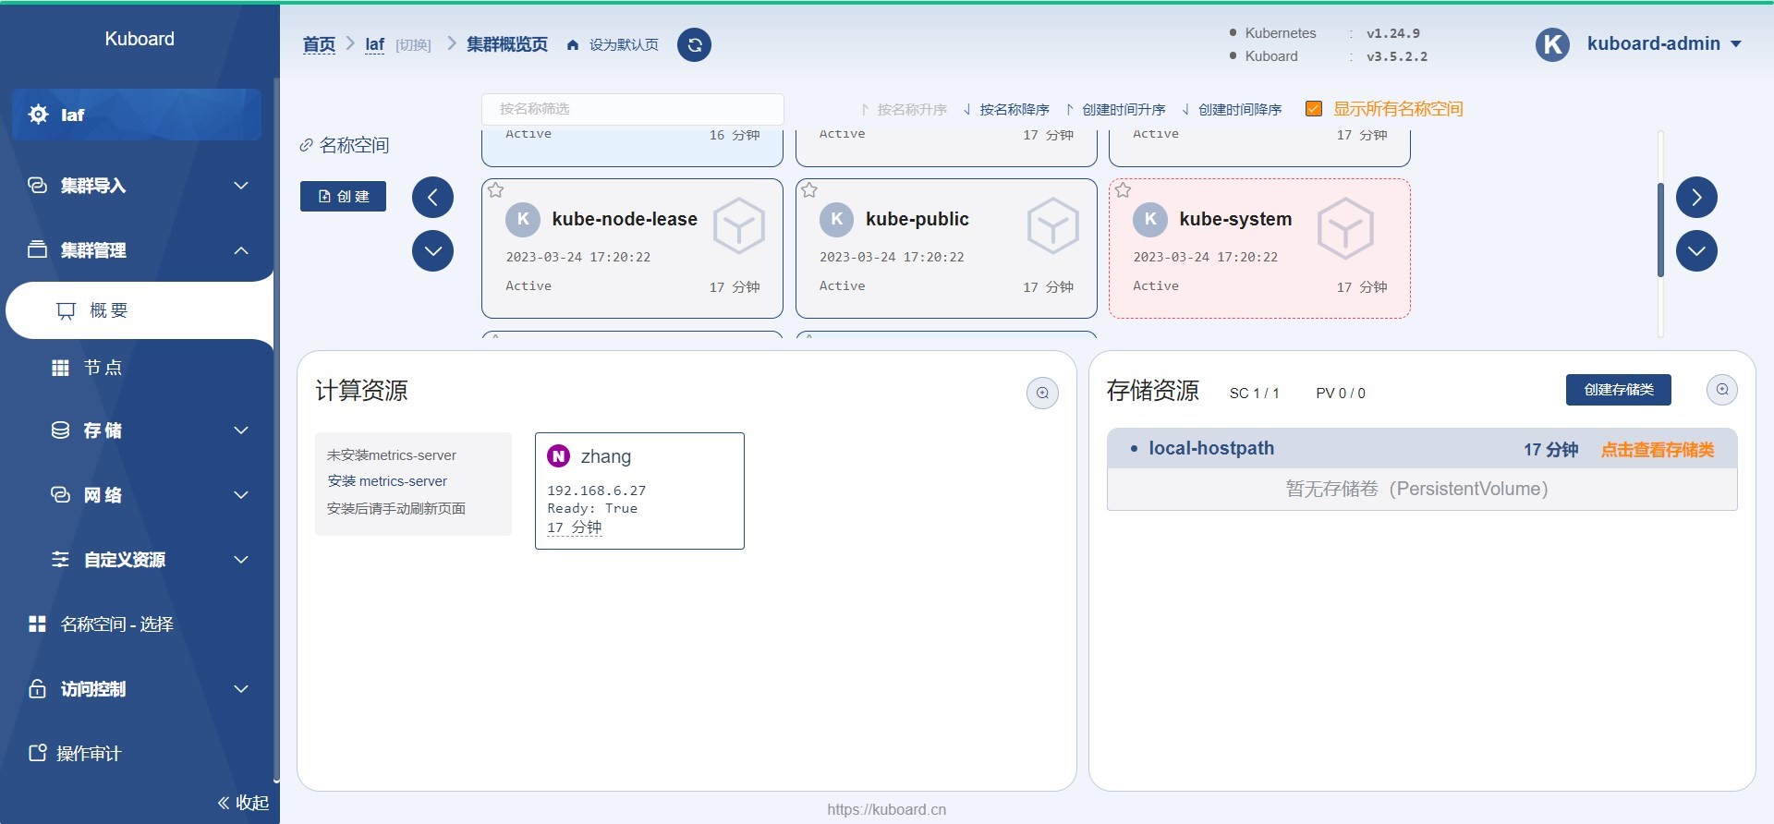This screenshot has height=824, width=1774.
Task: Sort namespaces 按名称升序
Action: [x=904, y=109]
